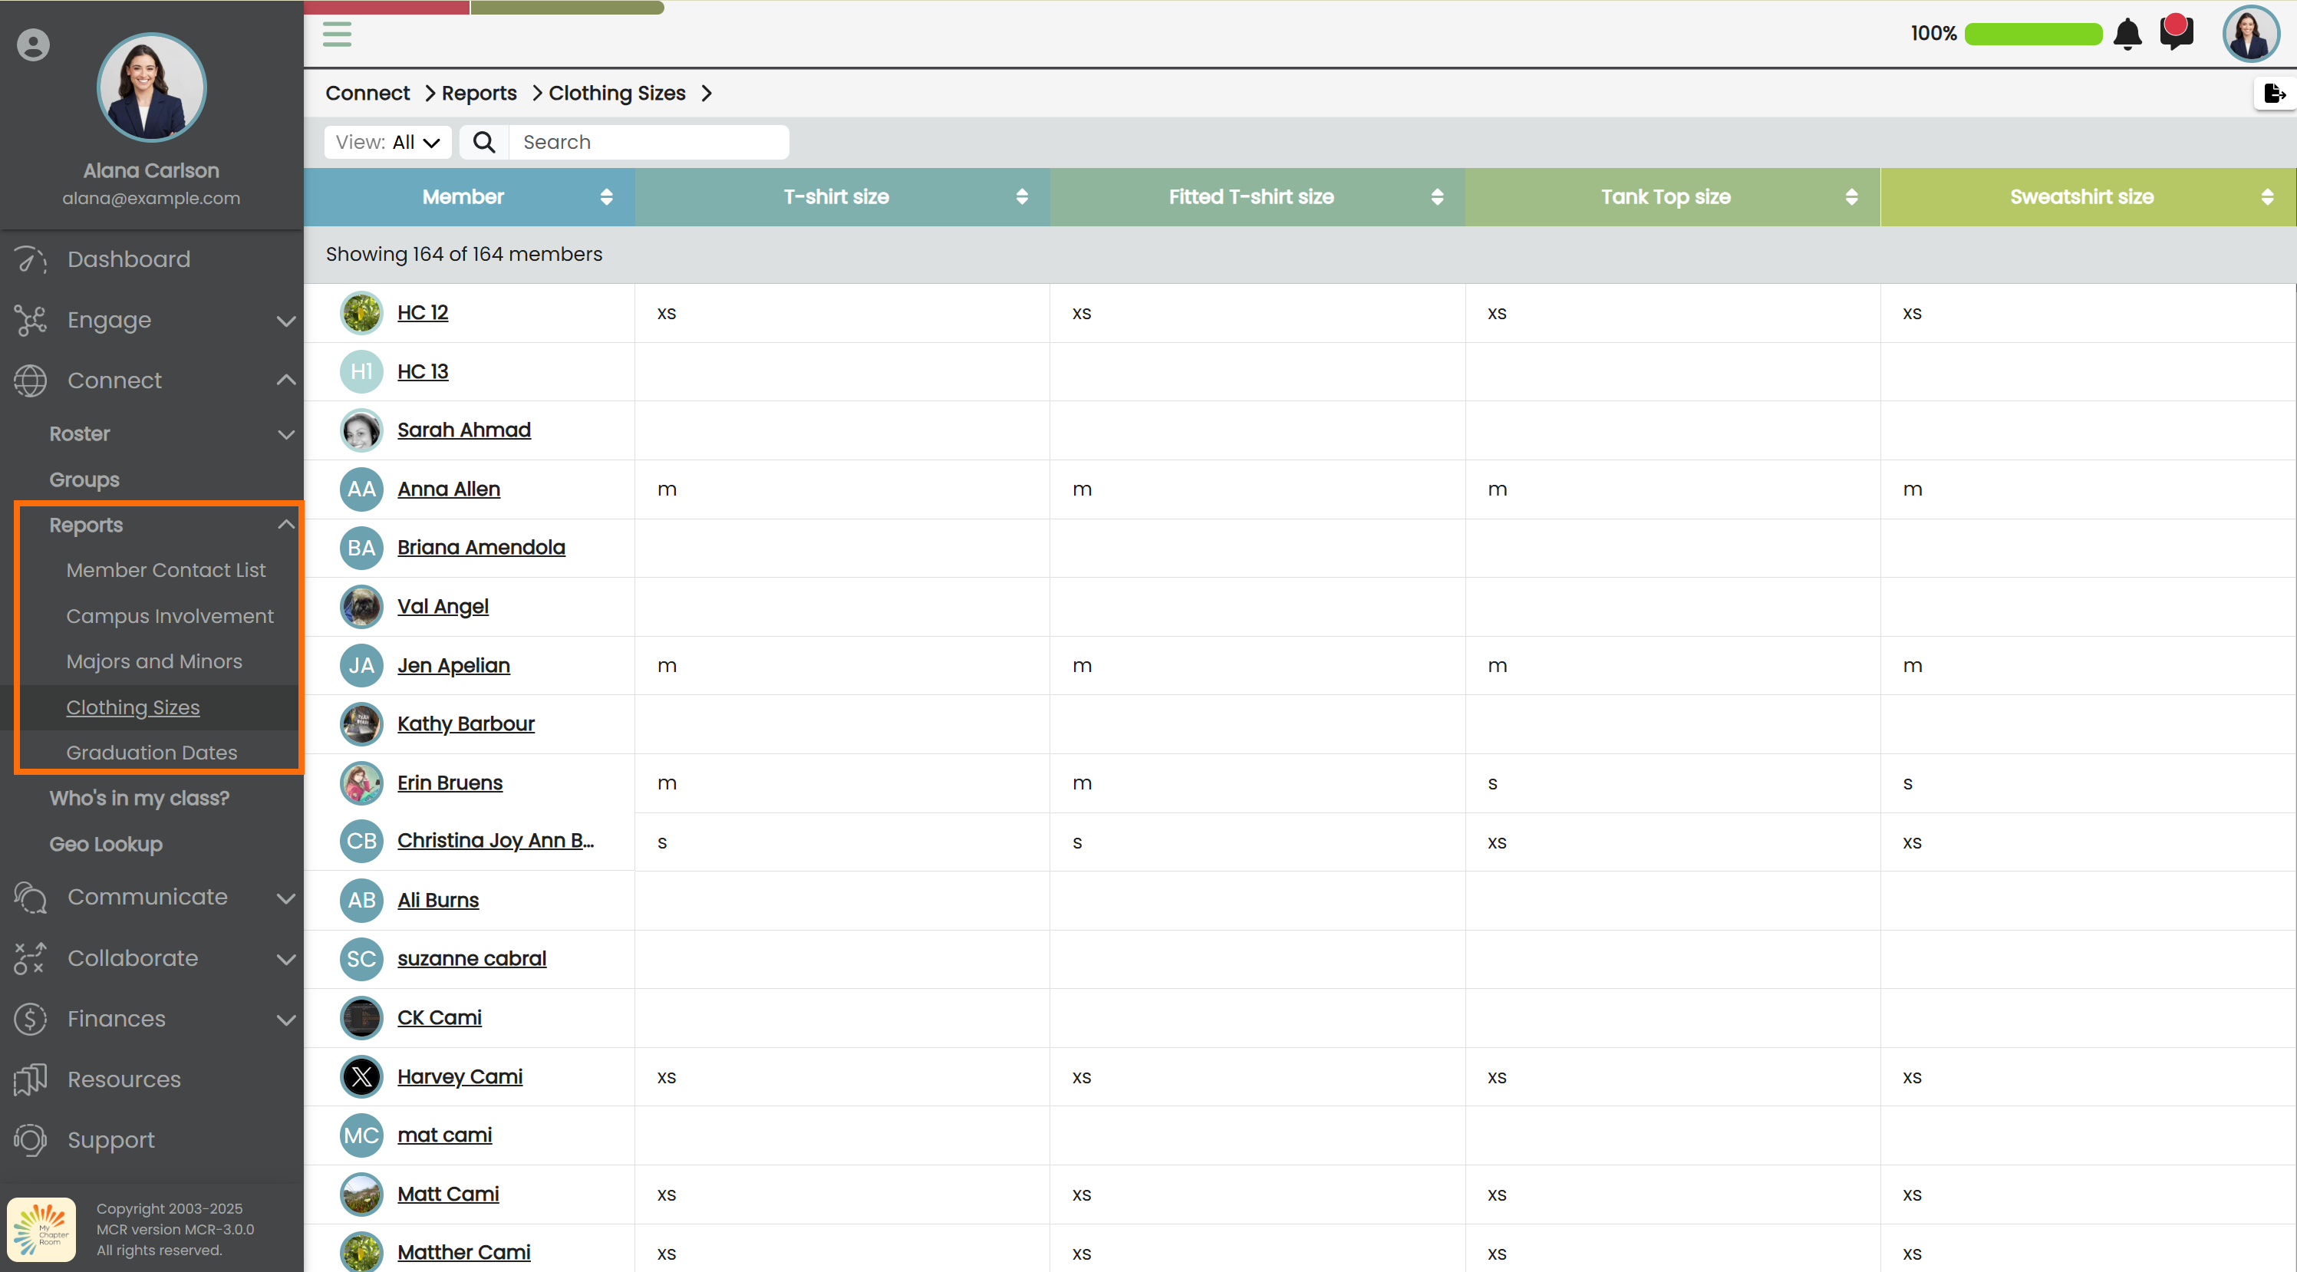Click the export report icon
This screenshot has height=1272, width=2297.
tap(2274, 93)
